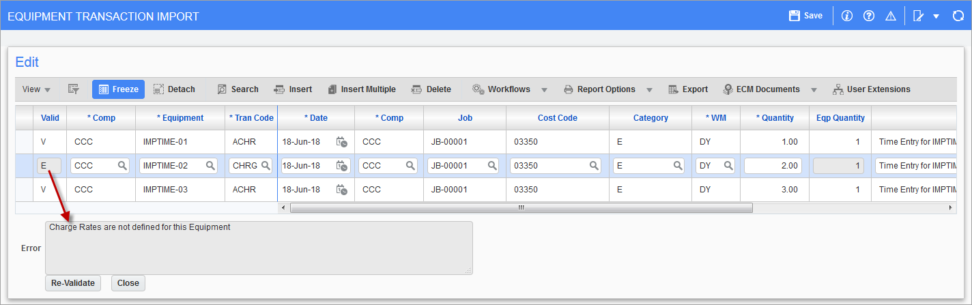
Task: Click quantity 3.00 cell
Action: pos(775,190)
